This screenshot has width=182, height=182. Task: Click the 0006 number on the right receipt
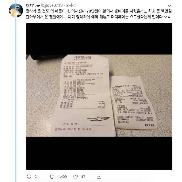[149, 125]
